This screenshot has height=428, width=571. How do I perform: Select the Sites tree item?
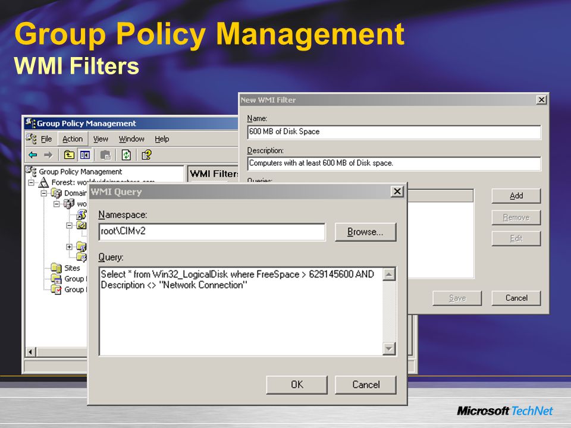point(72,268)
